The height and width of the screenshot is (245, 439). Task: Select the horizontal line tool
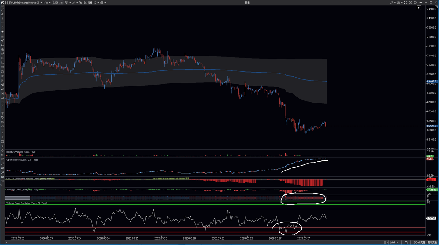pos(3,23)
